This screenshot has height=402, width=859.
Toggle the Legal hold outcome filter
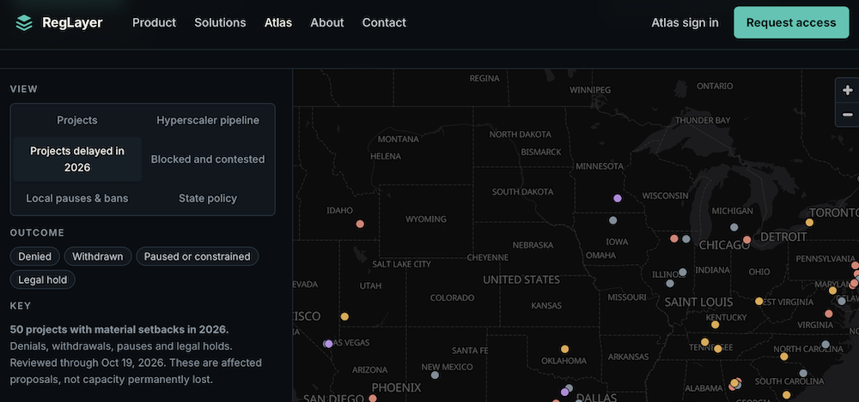[x=43, y=280]
